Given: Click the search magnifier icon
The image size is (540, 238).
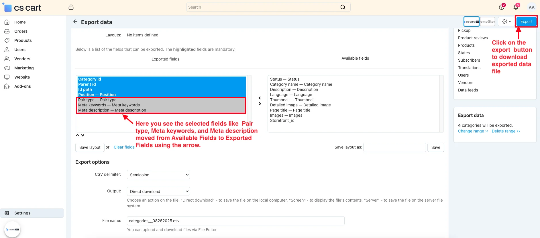Looking at the screenshot, I should 343,7.
